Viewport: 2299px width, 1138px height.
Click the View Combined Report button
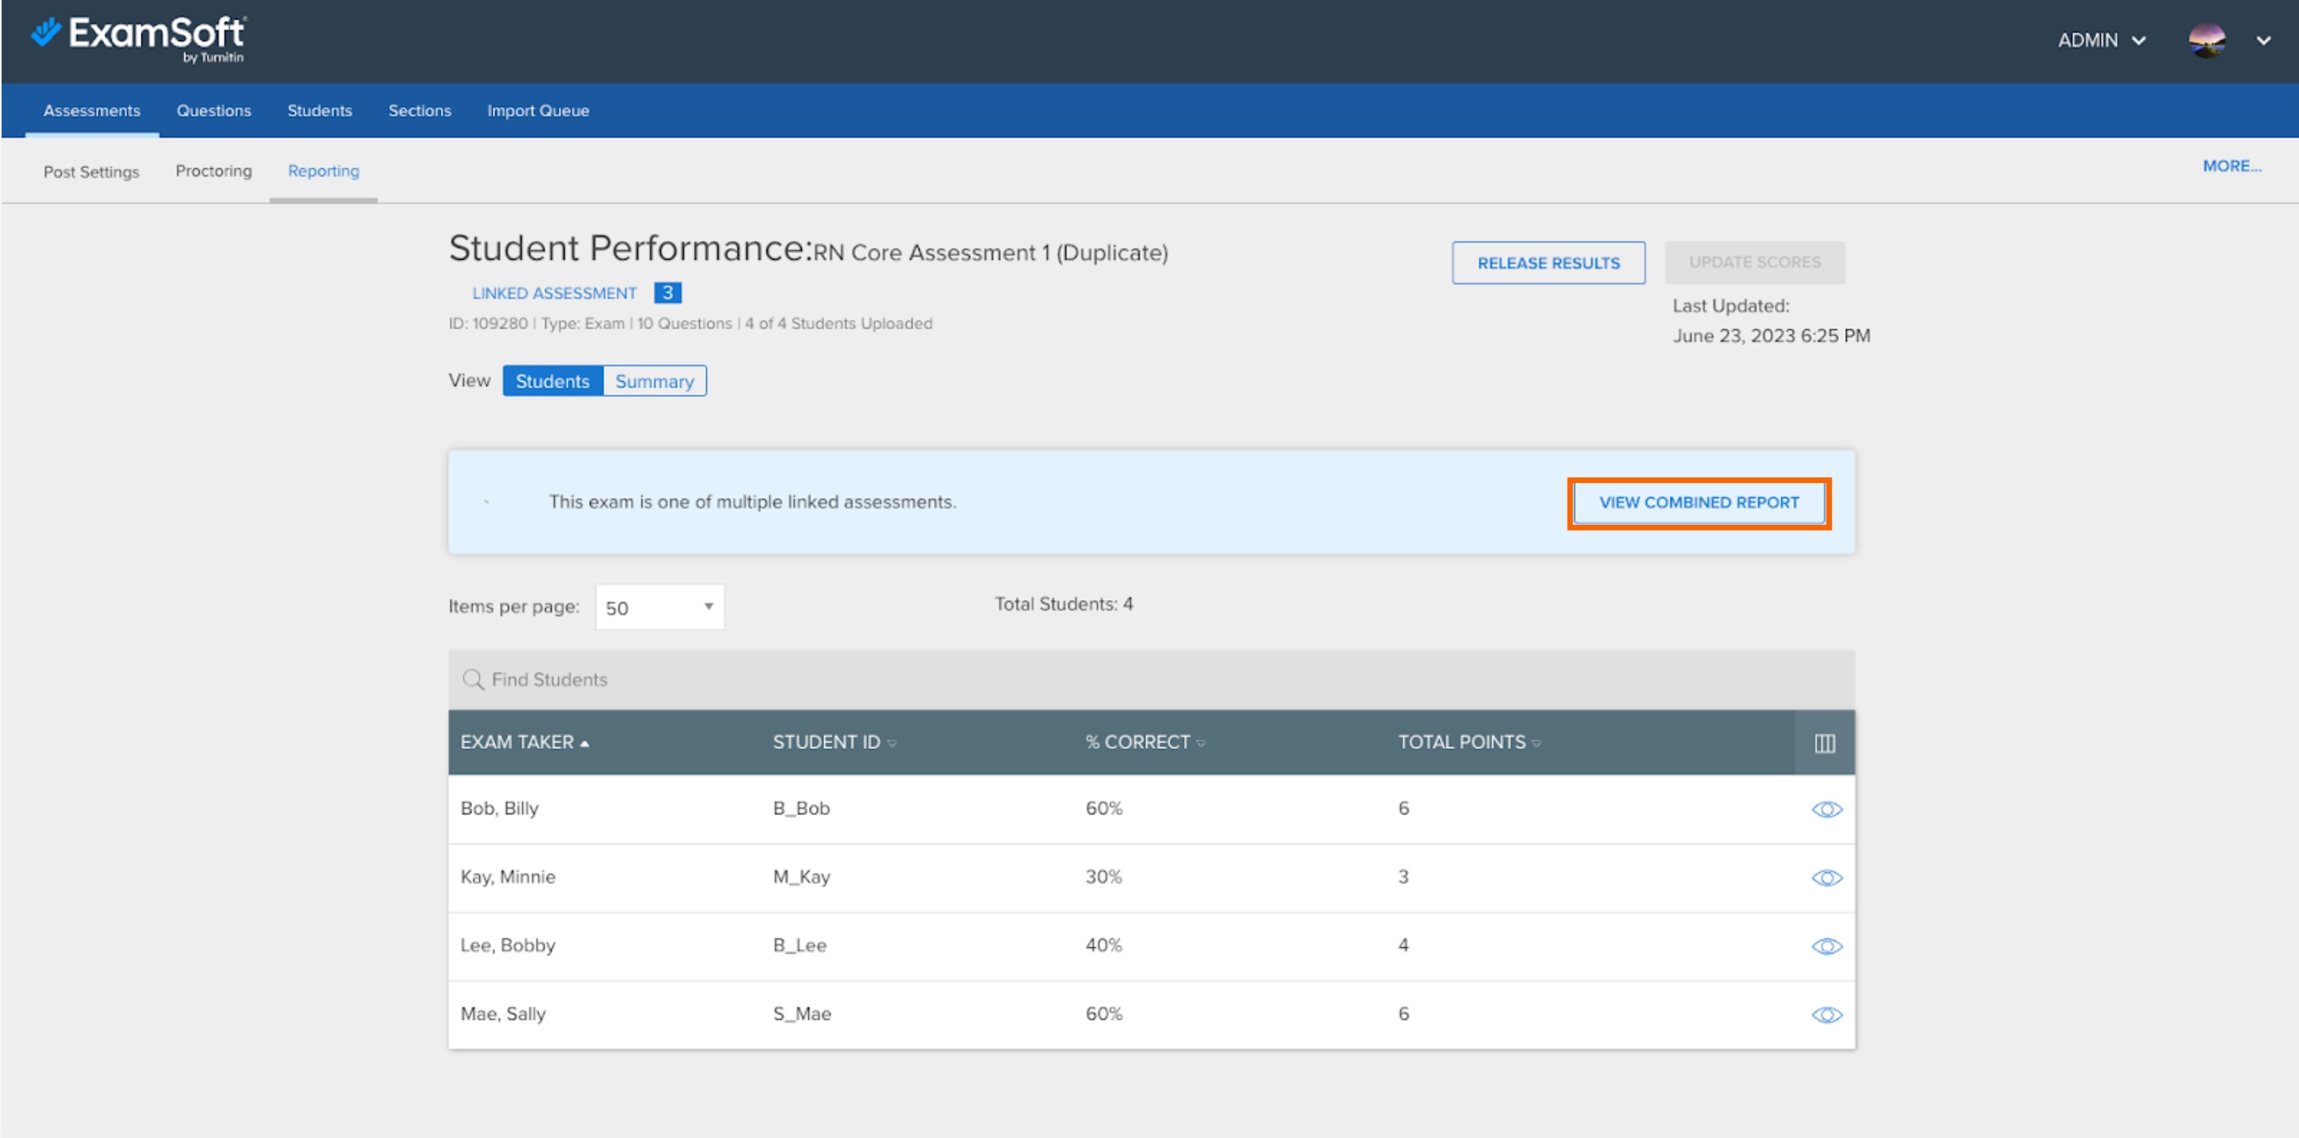tap(1699, 502)
